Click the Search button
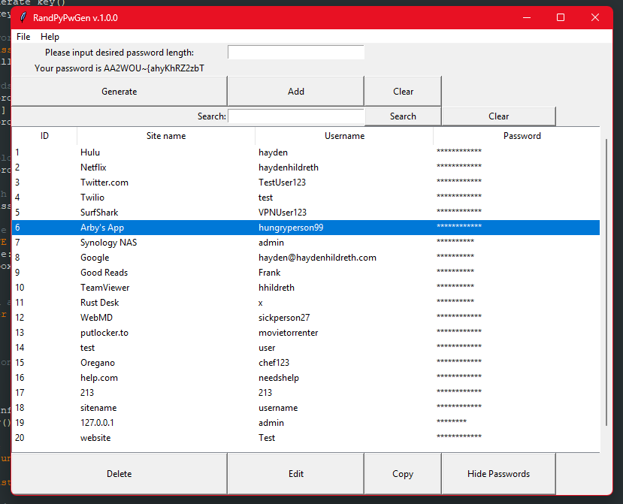Viewport: 623px width, 504px height. click(403, 116)
